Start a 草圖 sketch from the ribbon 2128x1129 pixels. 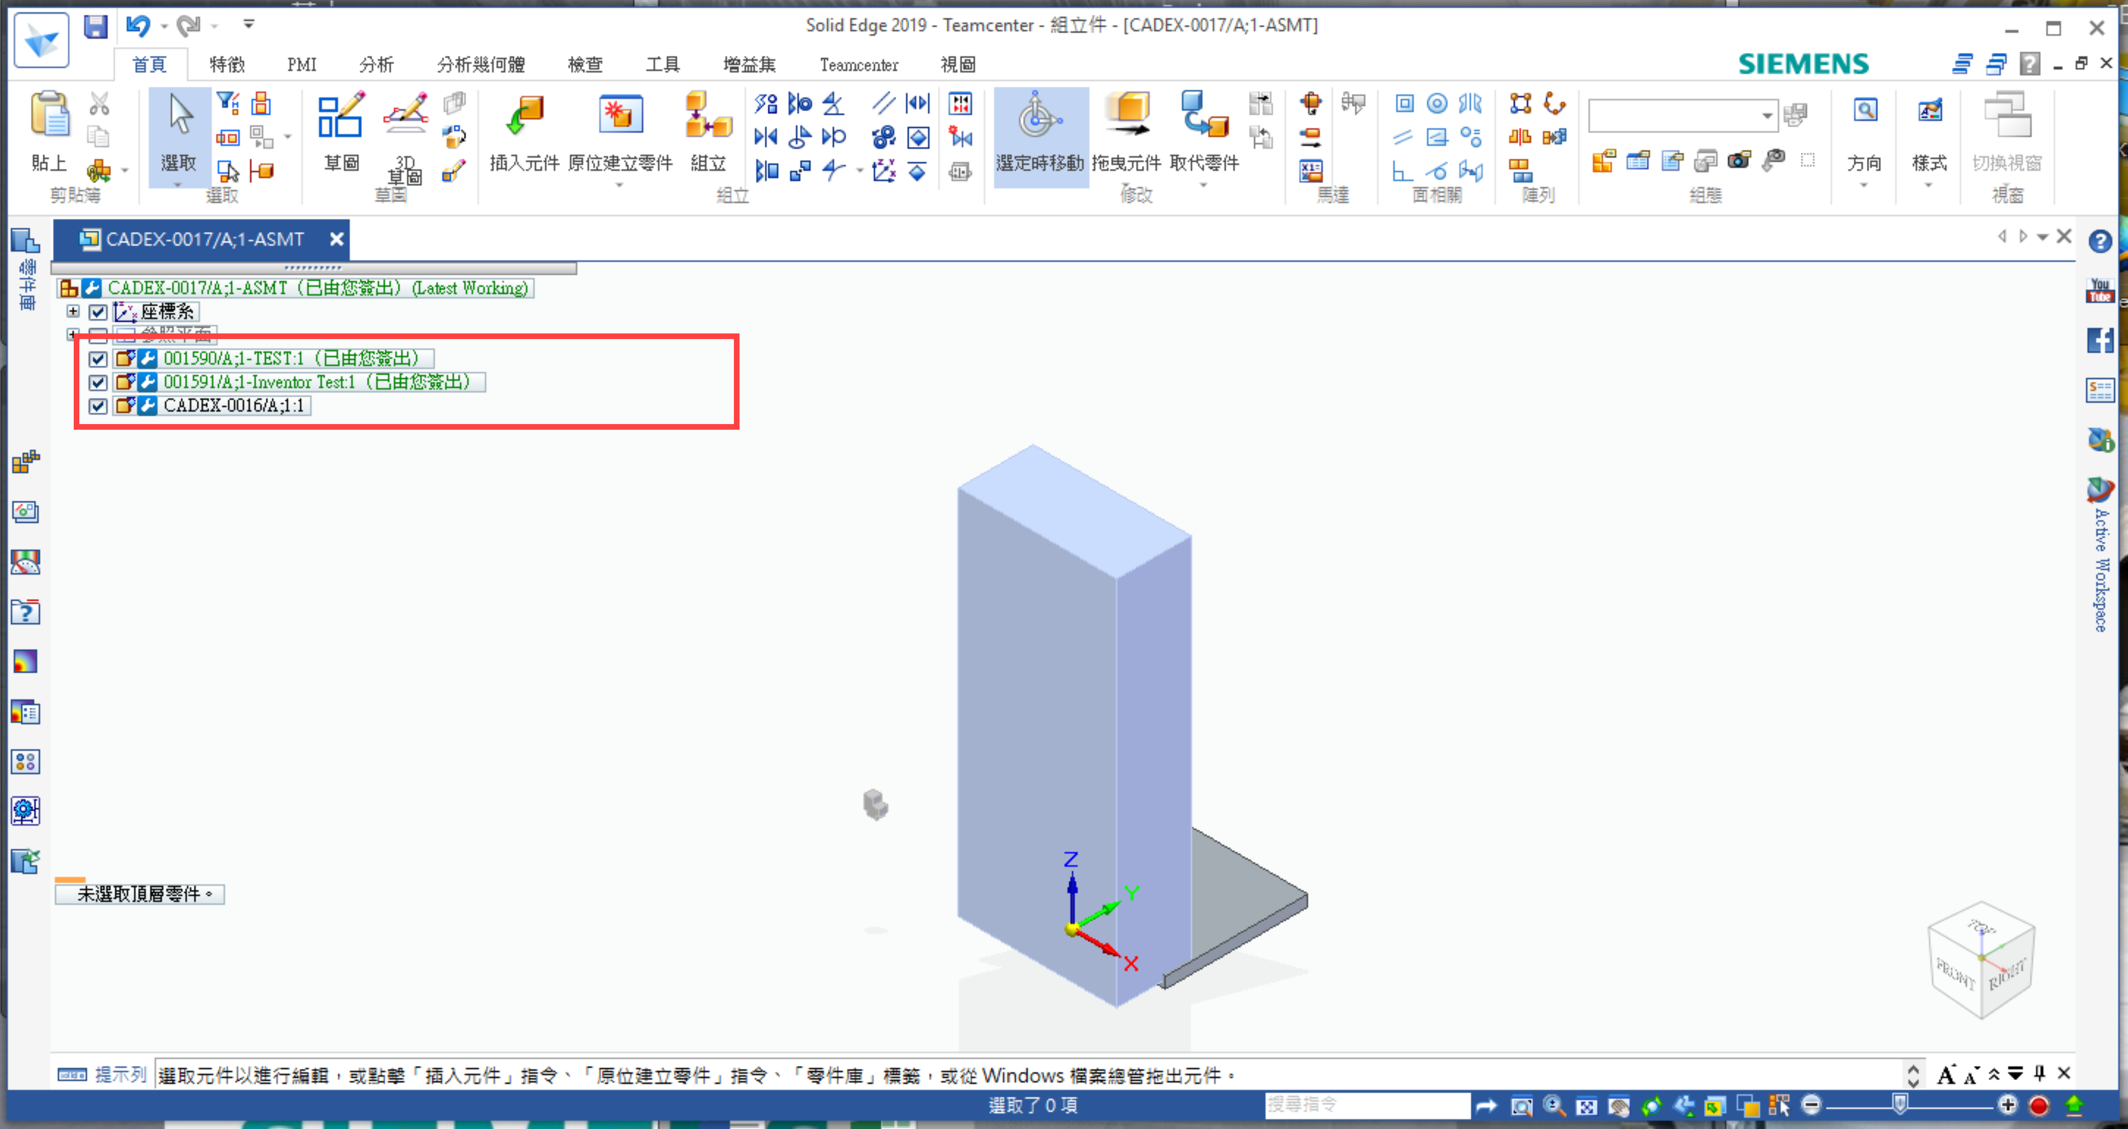pyautogui.click(x=340, y=132)
